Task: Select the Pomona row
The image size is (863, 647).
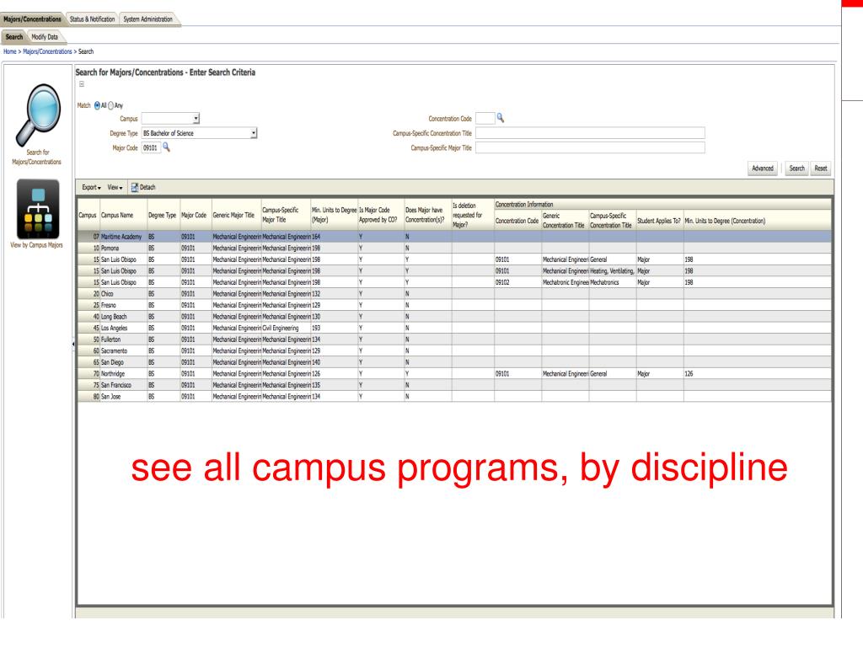Action: click(x=454, y=249)
